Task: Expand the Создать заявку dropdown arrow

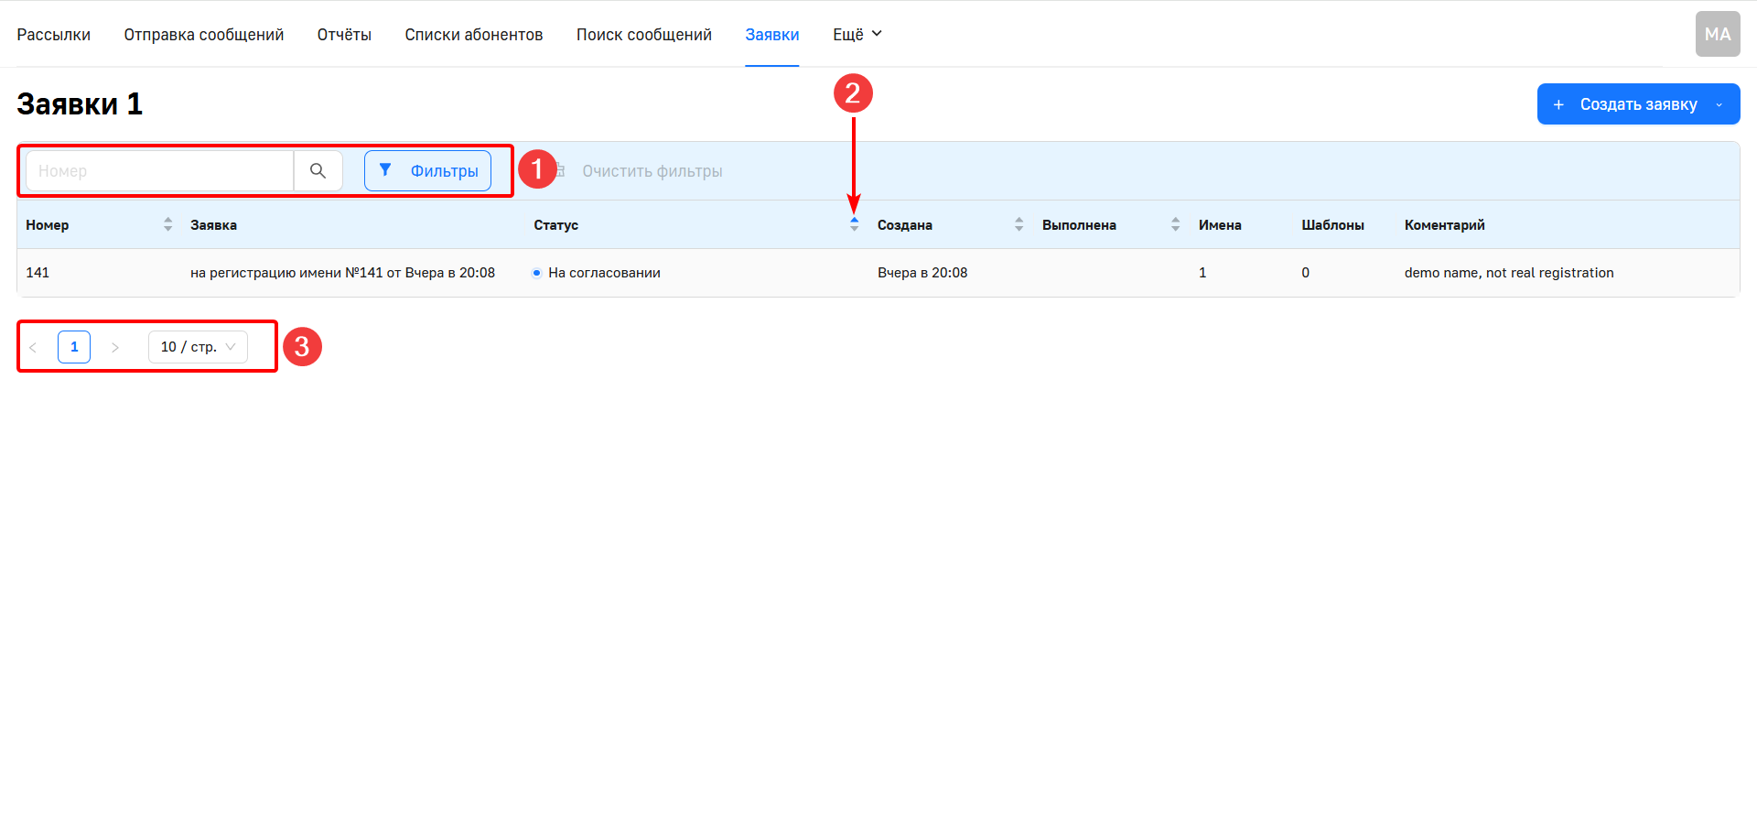Action: (x=1719, y=104)
